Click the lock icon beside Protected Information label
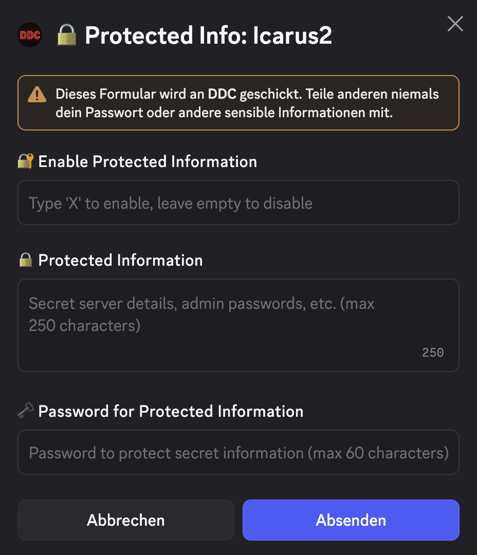 click(25, 260)
